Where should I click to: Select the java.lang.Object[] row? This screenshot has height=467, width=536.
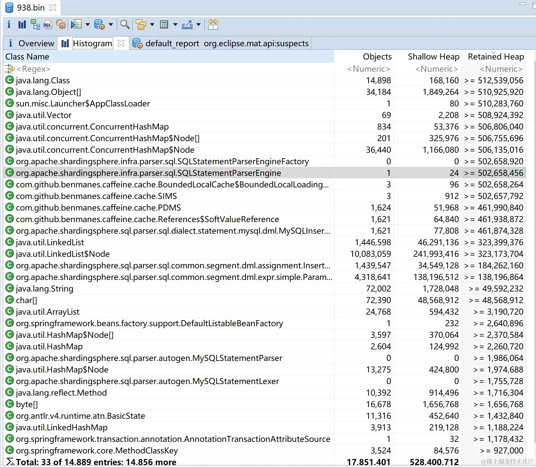[265, 92]
